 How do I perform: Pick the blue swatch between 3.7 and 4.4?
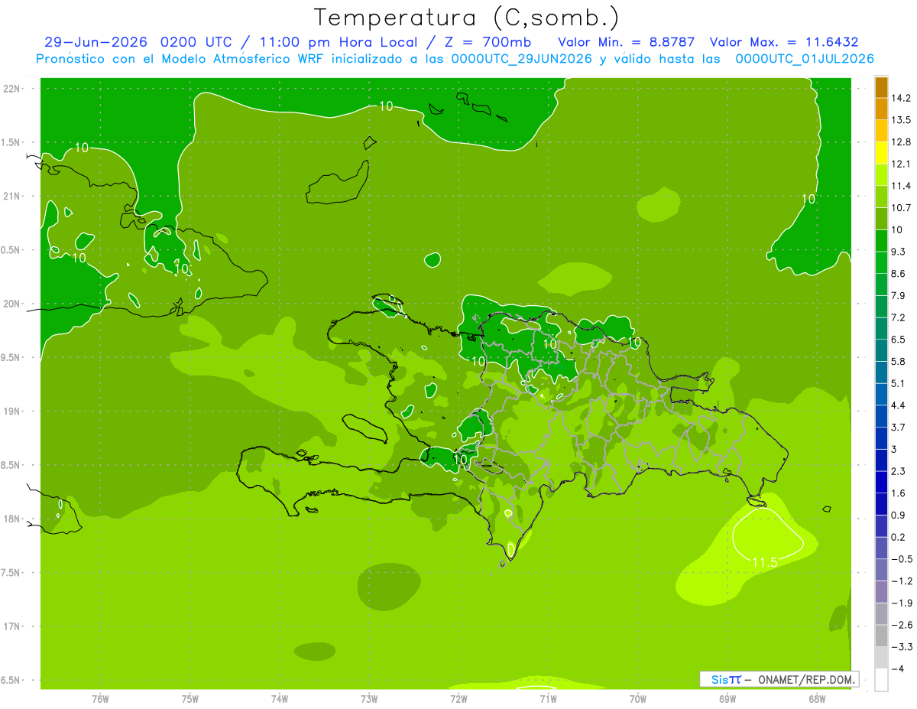[881, 416]
